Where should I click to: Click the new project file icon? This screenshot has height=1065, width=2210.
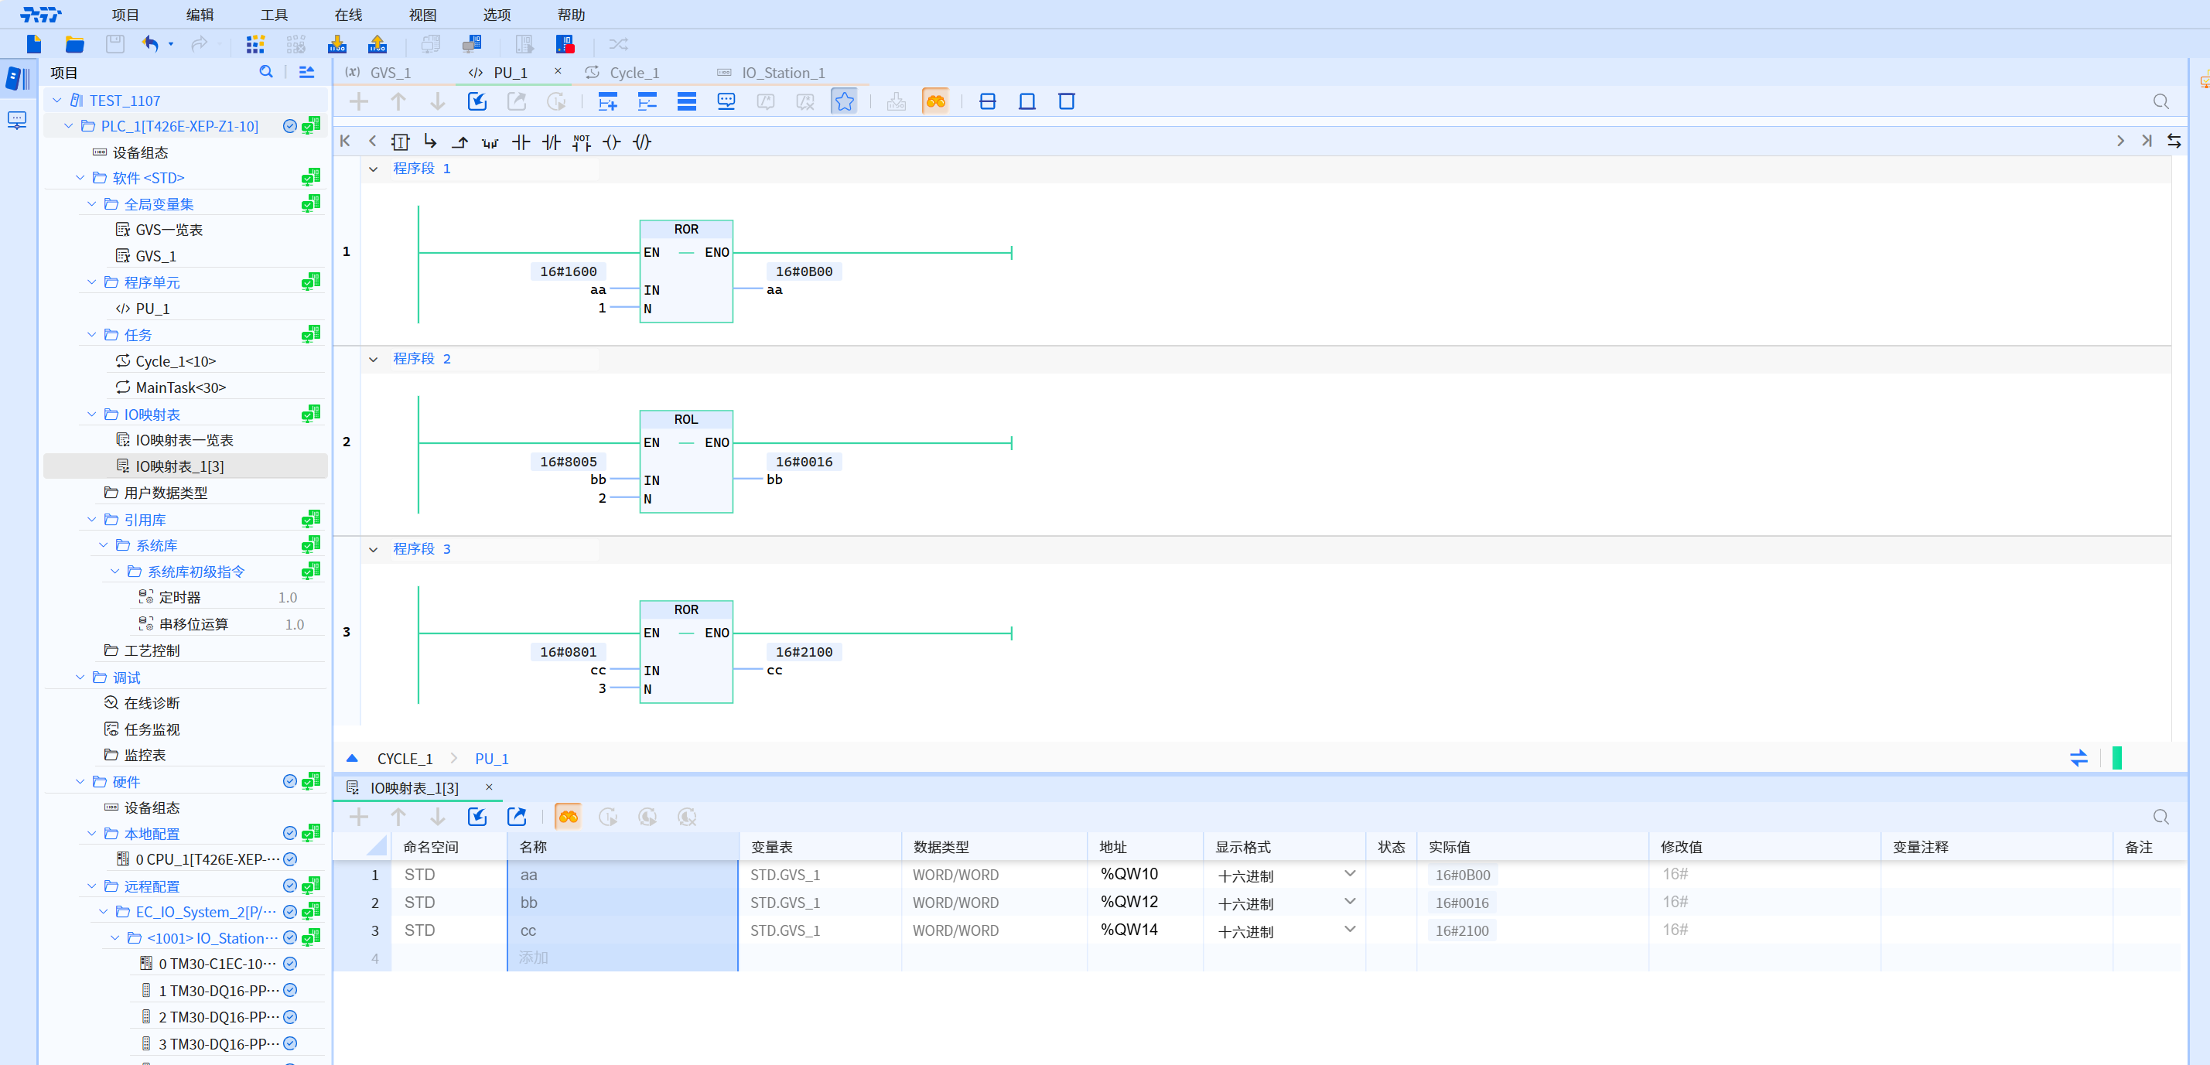33,44
